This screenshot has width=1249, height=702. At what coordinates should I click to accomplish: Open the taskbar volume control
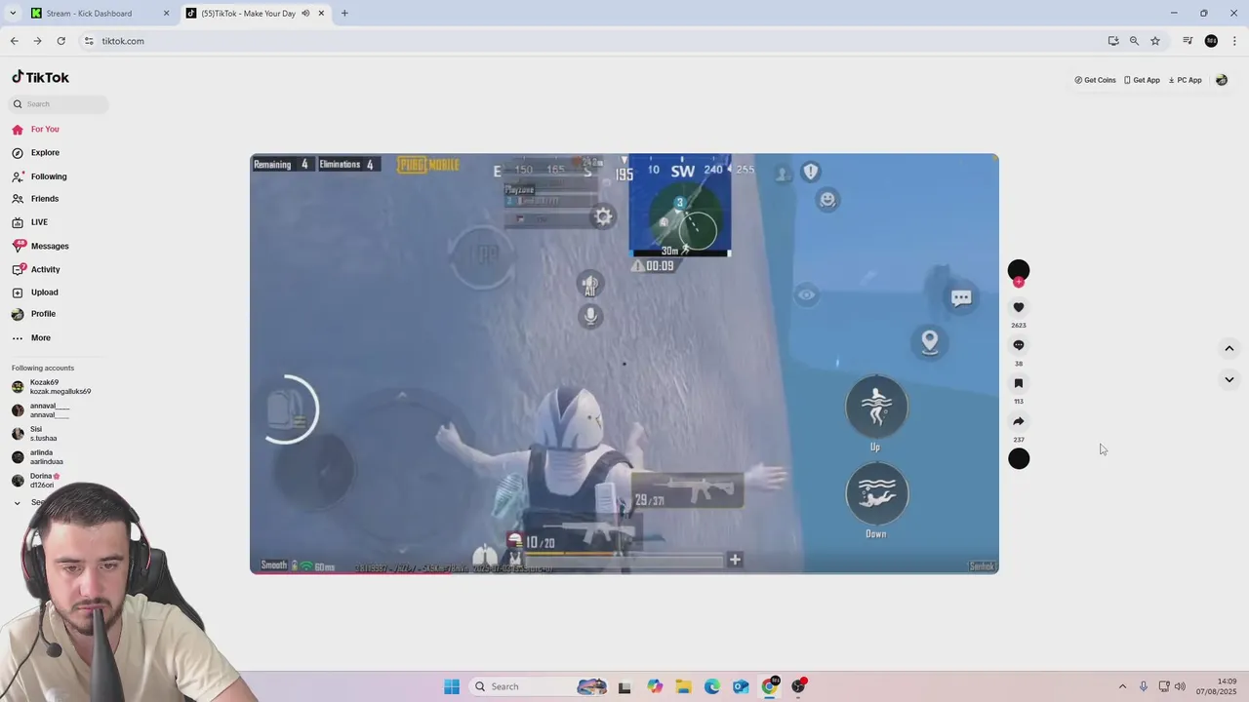1181,686
